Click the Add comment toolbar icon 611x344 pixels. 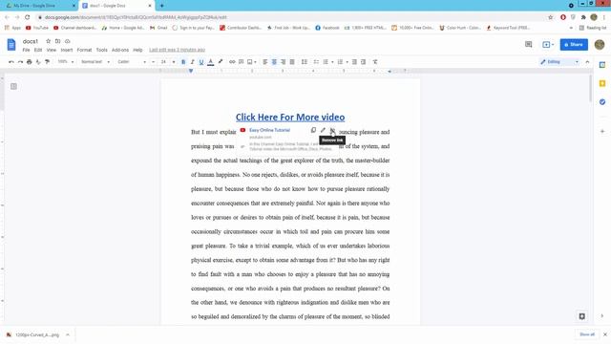[242, 61]
